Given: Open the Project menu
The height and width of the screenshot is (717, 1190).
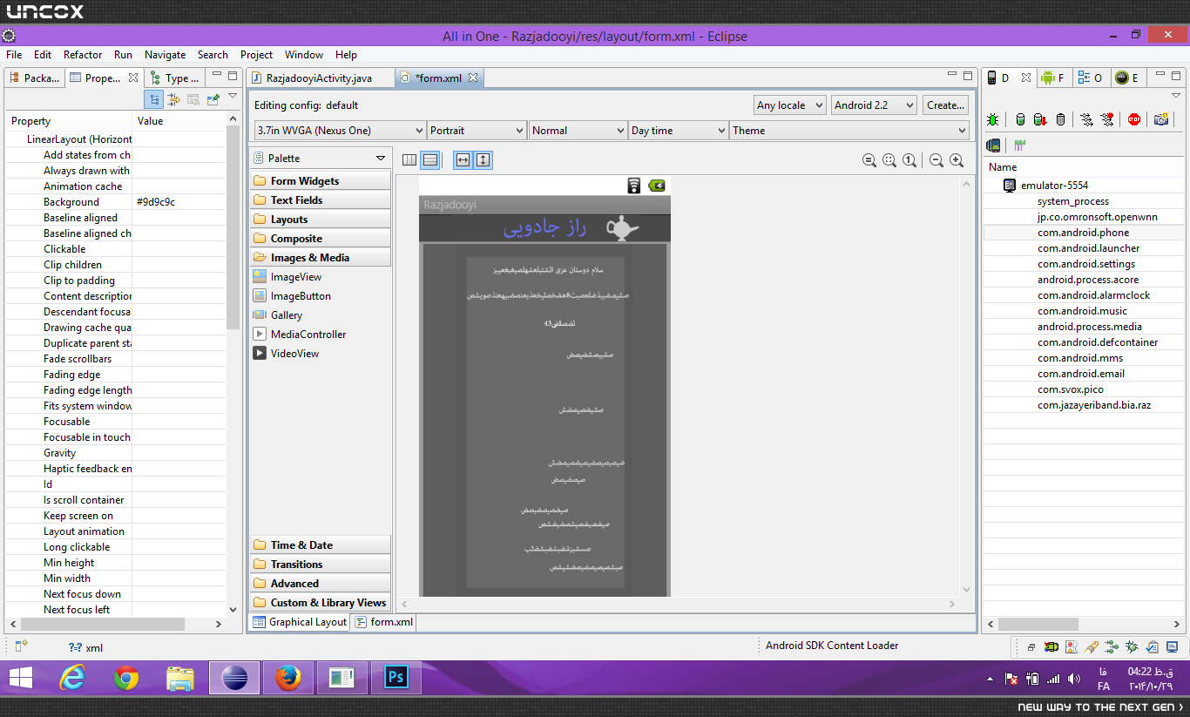Looking at the screenshot, I should [256, 54].
